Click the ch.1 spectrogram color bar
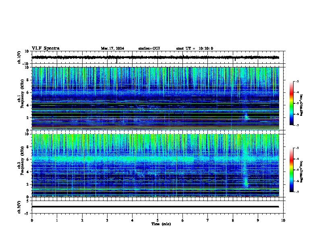Viewport: 319px width, 247px height. (292, 103)
